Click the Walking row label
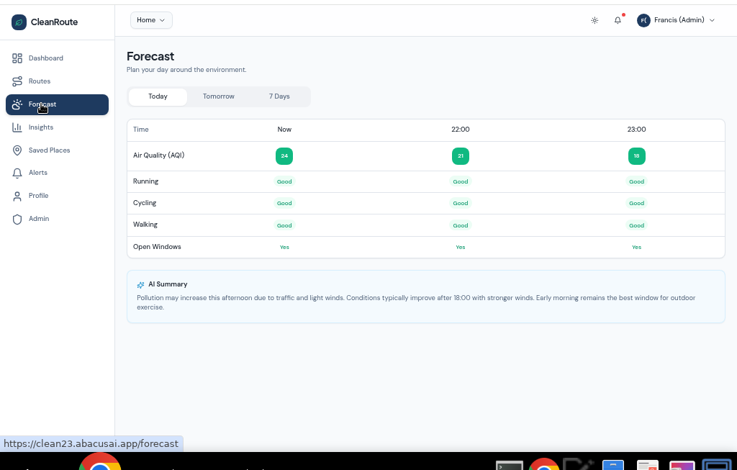The height and width of the screenshot is (470, 737). tap(145, 225)
